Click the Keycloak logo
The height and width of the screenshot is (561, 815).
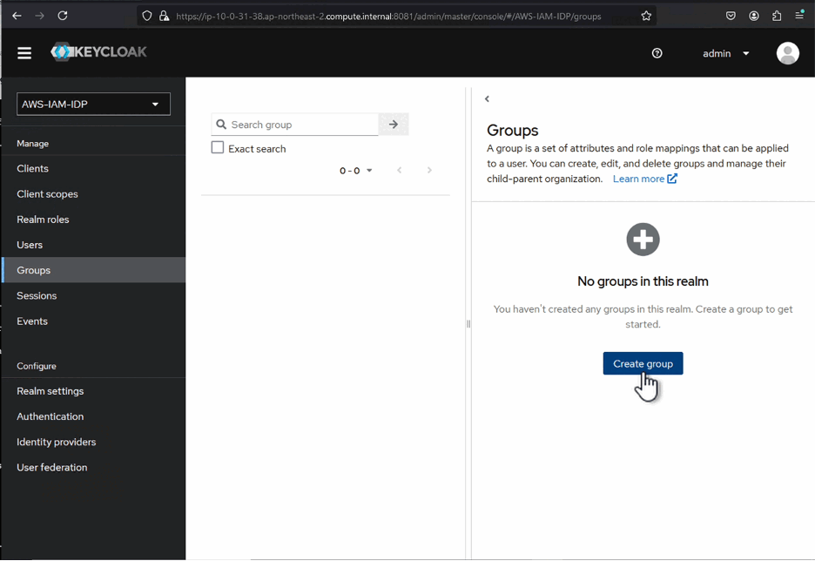click(98, 52)
